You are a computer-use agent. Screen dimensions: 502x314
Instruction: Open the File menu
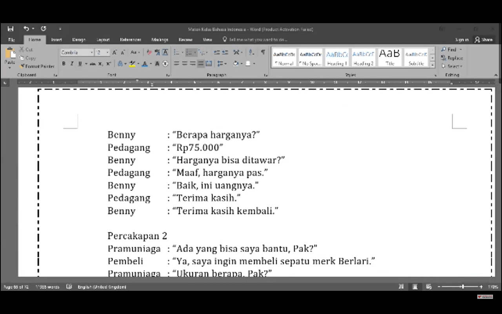click(12, 40)
